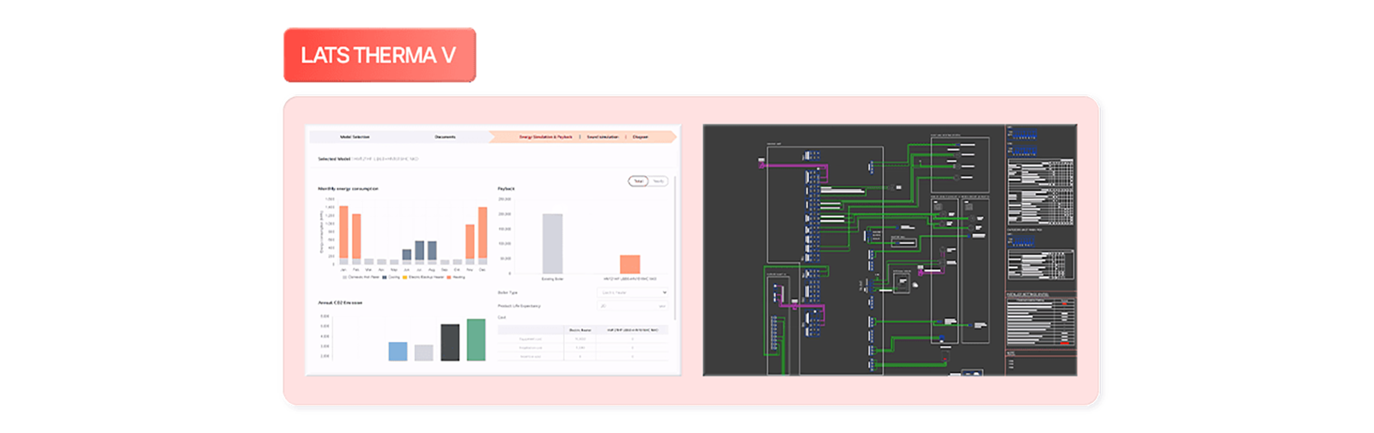
Task: Click the Heating legend orange swatch
Action: point(449,277)
